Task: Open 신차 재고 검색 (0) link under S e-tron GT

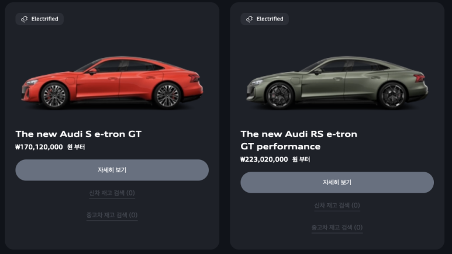Action: point(112,193)
